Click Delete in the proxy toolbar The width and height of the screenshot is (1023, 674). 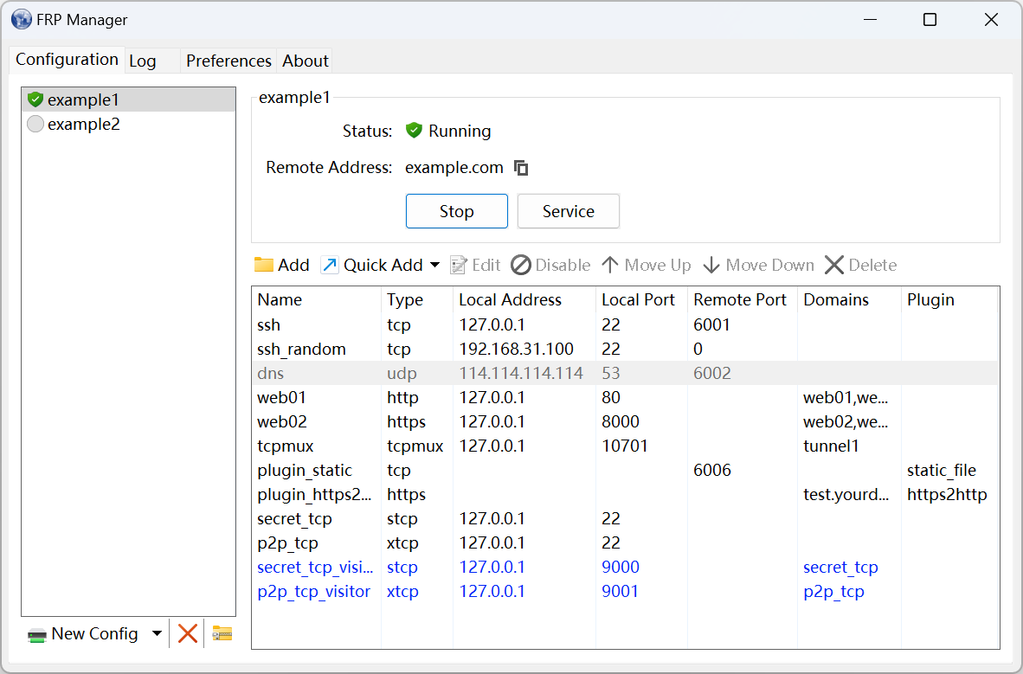tap(860, 265)
